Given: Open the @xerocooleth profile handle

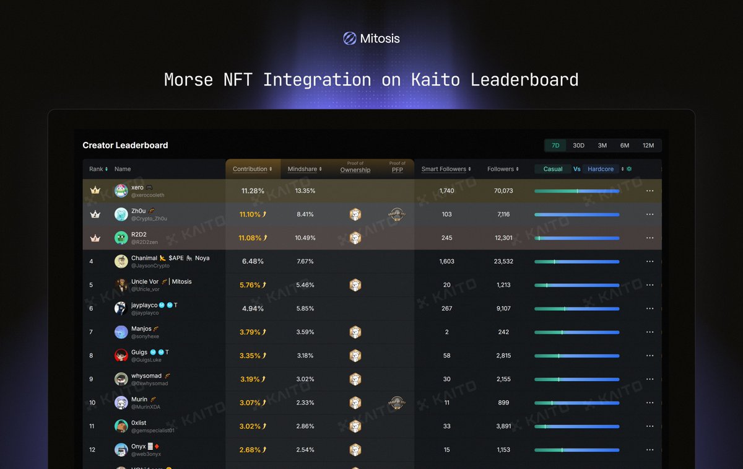Looking at the screenshot, I should click(148, 195).
